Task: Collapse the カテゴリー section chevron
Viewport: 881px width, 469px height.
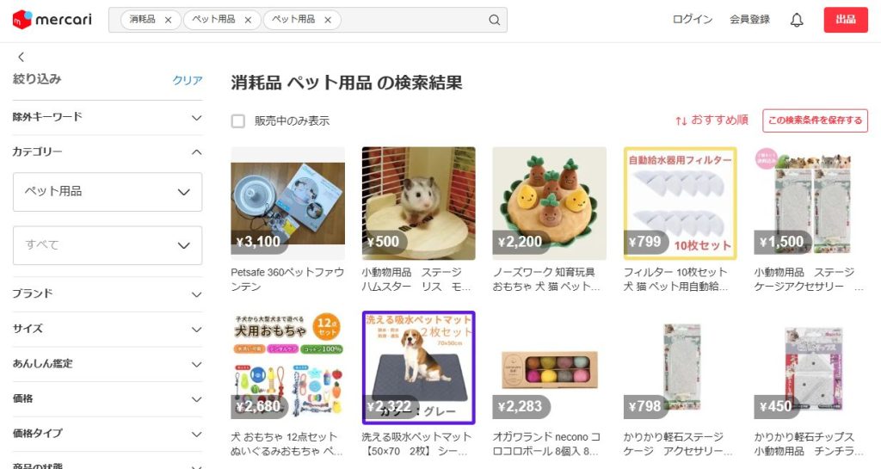Action: pyautogui.click(x=196, y=151)
